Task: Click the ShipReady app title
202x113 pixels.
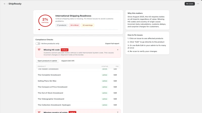Action: point(15,4)
